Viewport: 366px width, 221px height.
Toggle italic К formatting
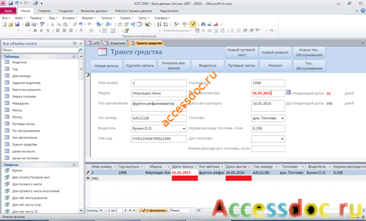click(x=41, y=30)
